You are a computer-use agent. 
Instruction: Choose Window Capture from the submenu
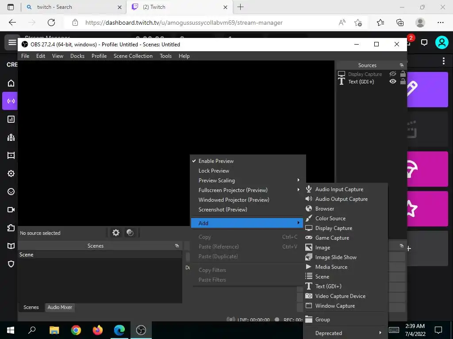pos(345,306)
